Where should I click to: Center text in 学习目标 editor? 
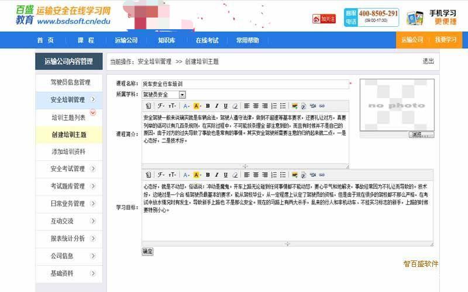pyautogui.click(x=256, y=175)
